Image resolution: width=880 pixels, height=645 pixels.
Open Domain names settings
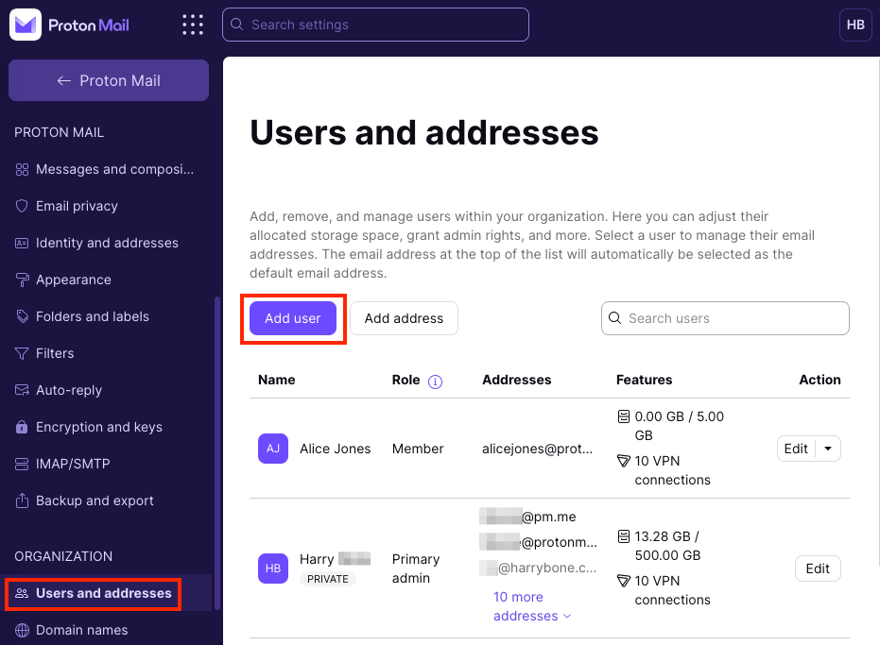(79, 630)
